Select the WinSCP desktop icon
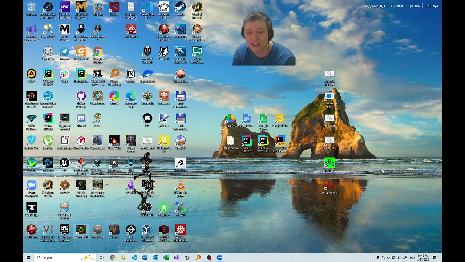Image resolution: width=465 pixels, height=262 pixels. 180,209
